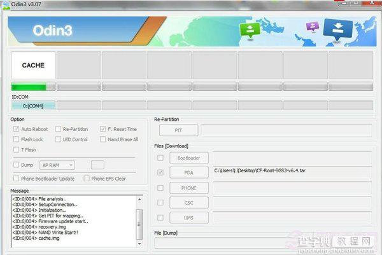Tick the checkbox beside the UMS button

coord(160,217)
